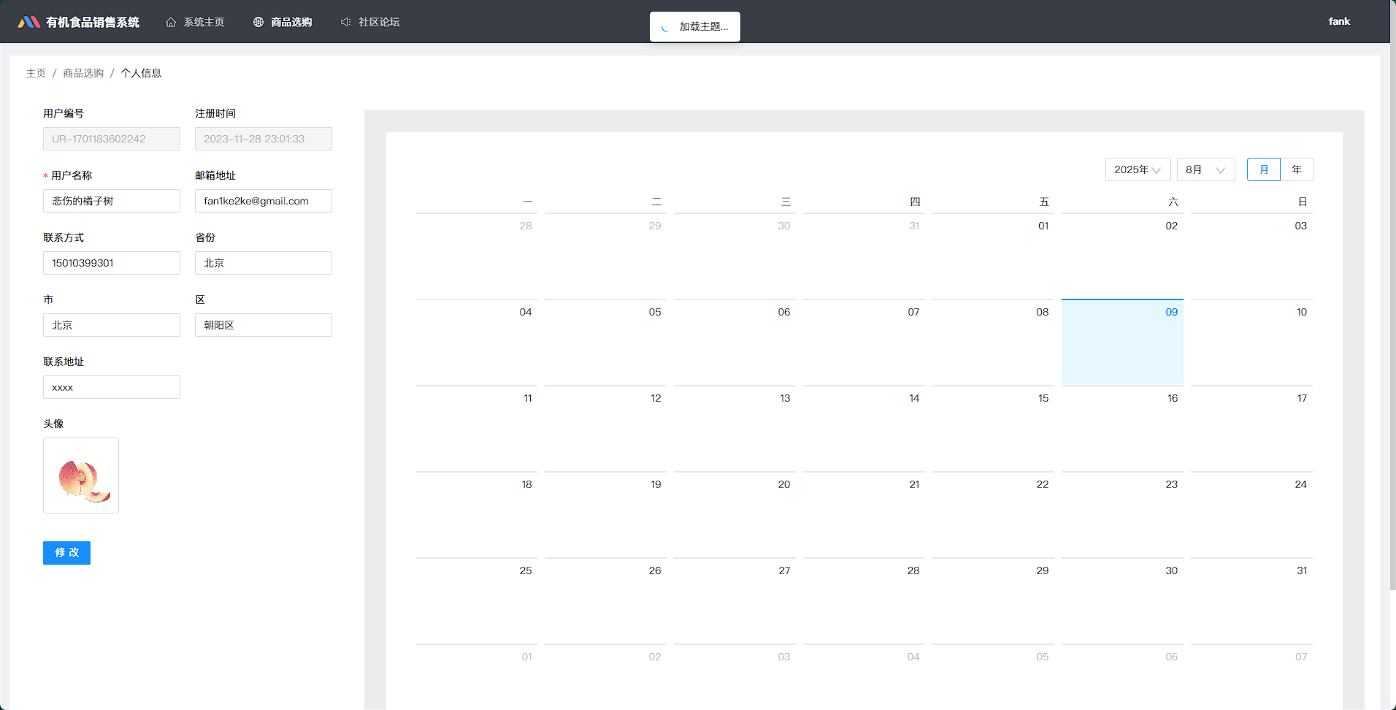Focus the 用户名称 input field
Screen dimensions: 1396x710
click(x=112, y=201)
